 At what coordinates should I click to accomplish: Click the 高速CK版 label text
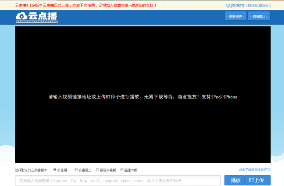(x=131, y=170)
